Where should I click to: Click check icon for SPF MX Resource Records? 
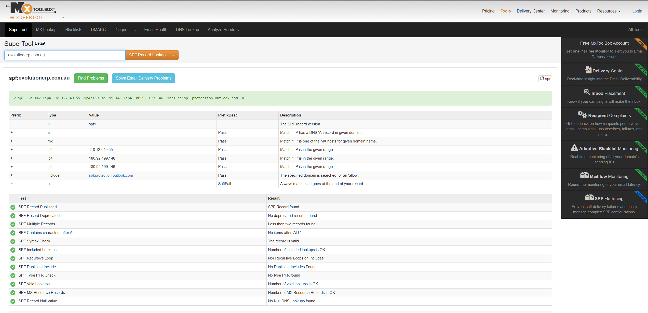[13, 293]
